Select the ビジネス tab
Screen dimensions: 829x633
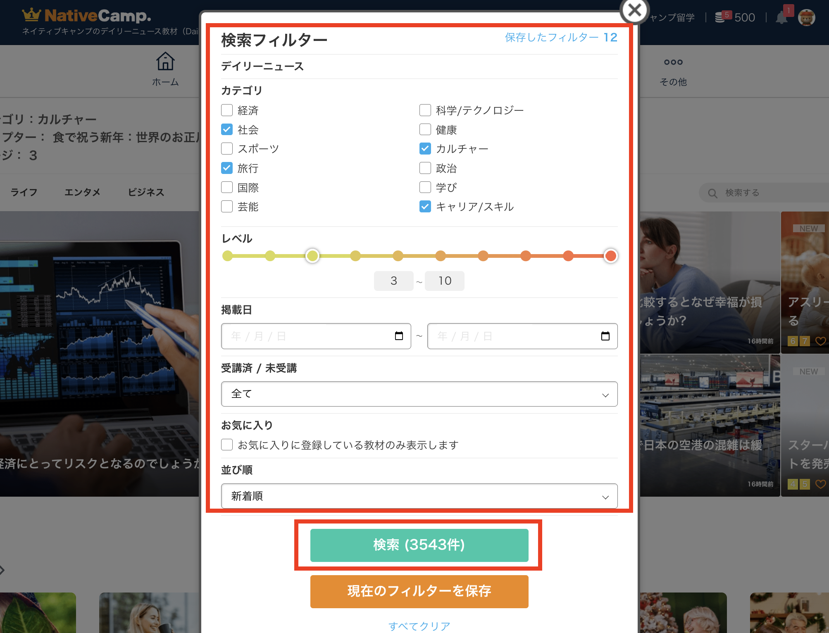pyautogui.click(x=146, y=192)
